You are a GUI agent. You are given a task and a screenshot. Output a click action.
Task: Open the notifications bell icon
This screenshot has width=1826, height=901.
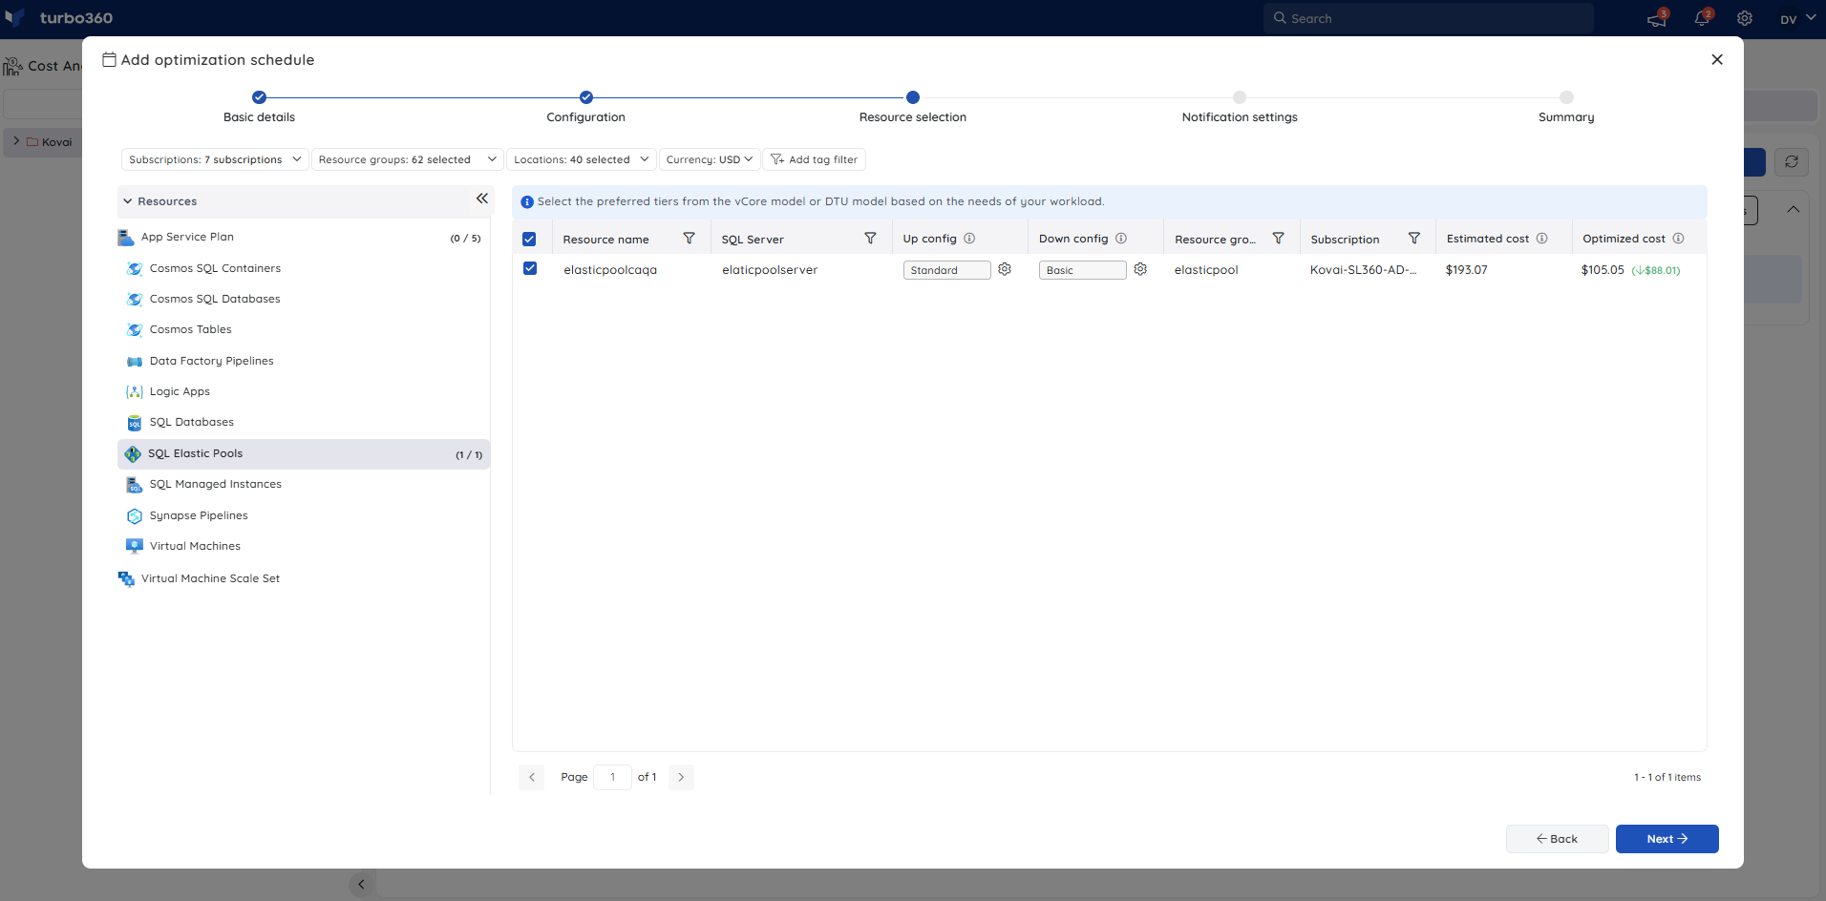click(1702, 18)
